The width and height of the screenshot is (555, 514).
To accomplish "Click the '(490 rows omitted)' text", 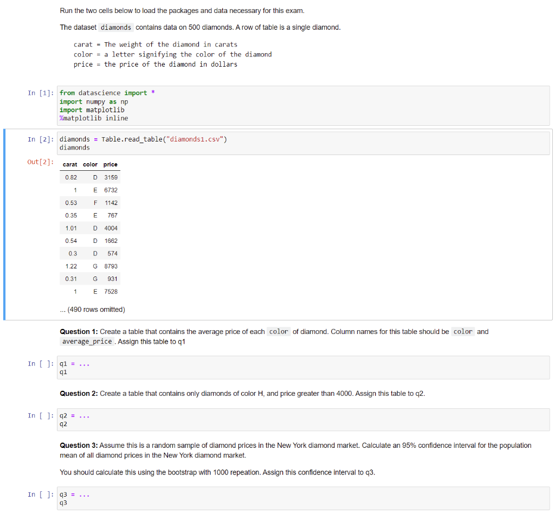I will tap(92, 309).
